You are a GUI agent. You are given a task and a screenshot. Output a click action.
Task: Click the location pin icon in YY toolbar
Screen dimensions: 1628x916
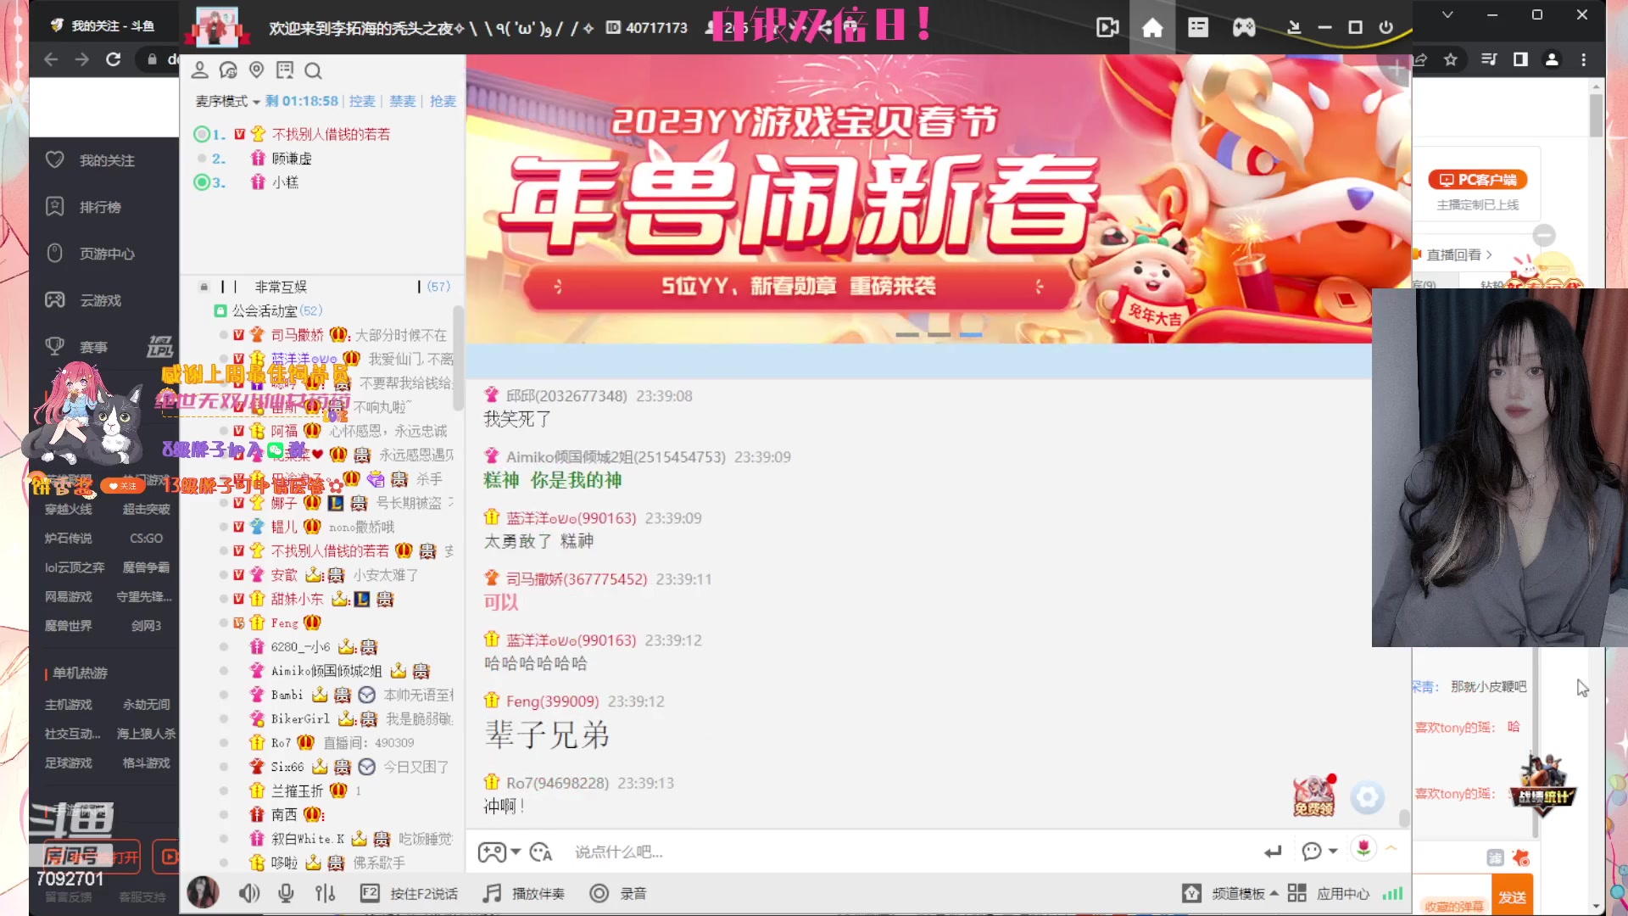(256, 70)
